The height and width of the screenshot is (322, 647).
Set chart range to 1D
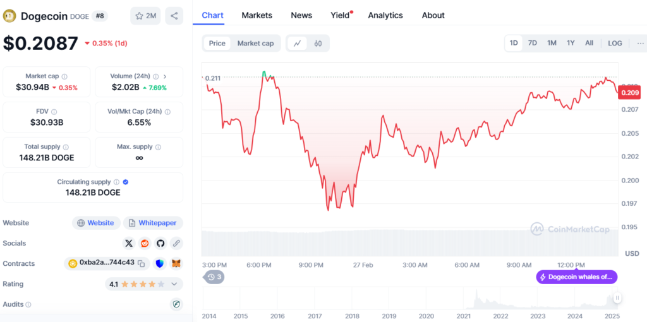click(514, 44)
